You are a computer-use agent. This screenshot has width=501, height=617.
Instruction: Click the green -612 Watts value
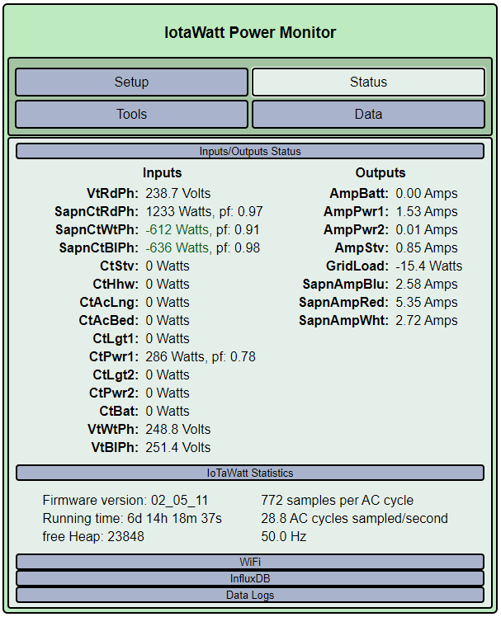[x=177, y=229]
